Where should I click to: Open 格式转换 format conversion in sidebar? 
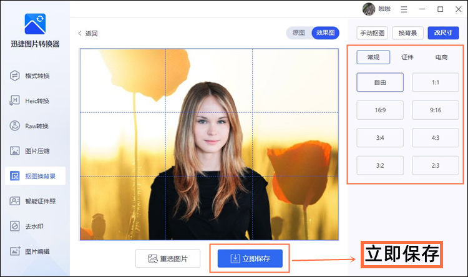click(30, 76)
